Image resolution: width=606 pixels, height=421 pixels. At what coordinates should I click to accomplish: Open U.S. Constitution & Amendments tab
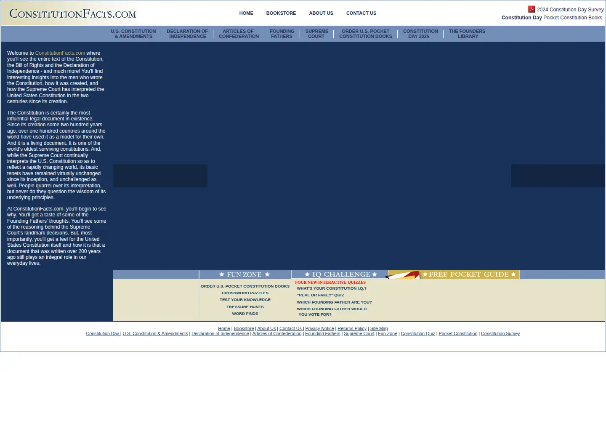click(133, 34)
